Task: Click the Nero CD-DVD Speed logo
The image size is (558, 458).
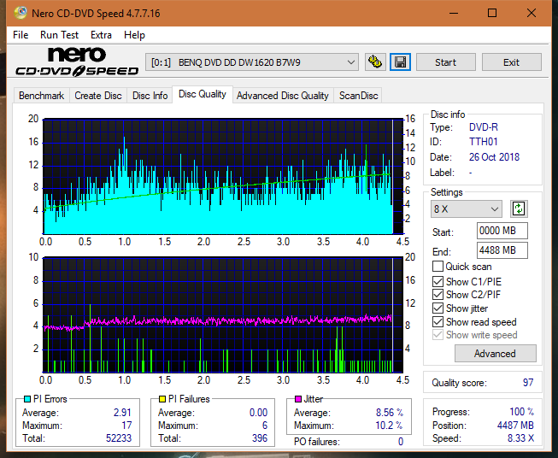Action: point(77,62)
